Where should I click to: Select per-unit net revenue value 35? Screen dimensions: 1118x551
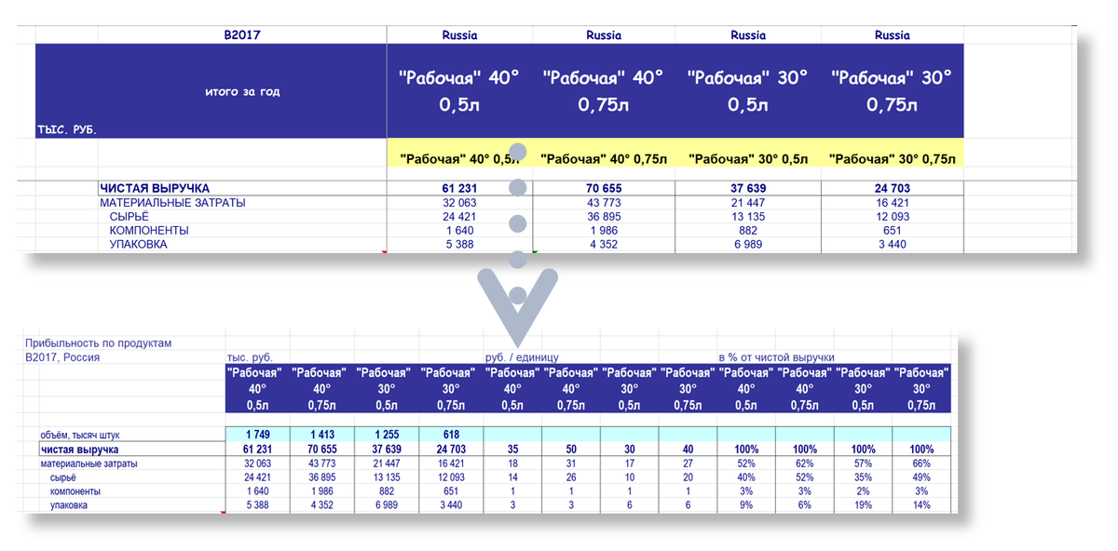pos(512,449)
